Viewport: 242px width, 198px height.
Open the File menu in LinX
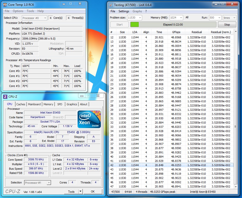pyautogui.click(x=113, y=11)
